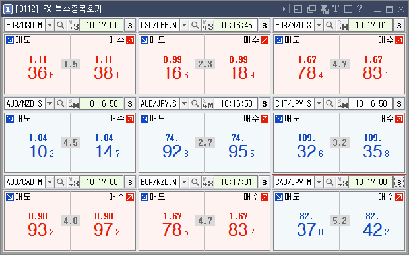This screenshot has width=409, height=255.
Task: Open the EUR/NZD.M symbol dropdown
Action: (184, 182)
